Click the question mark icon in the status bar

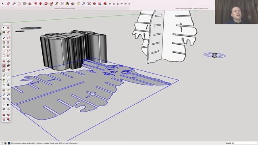click(x=2, y=143)
